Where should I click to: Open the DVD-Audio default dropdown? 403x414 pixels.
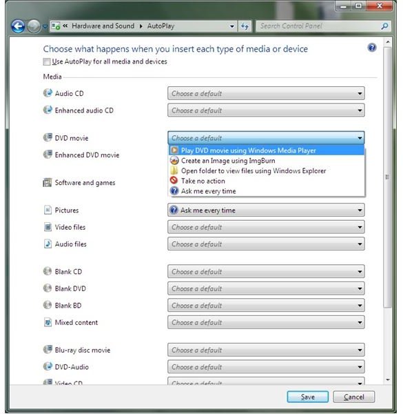pos(266,367)
